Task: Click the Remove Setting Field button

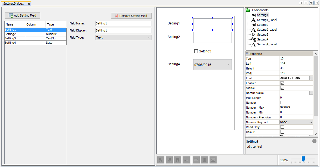Action: 131,16
